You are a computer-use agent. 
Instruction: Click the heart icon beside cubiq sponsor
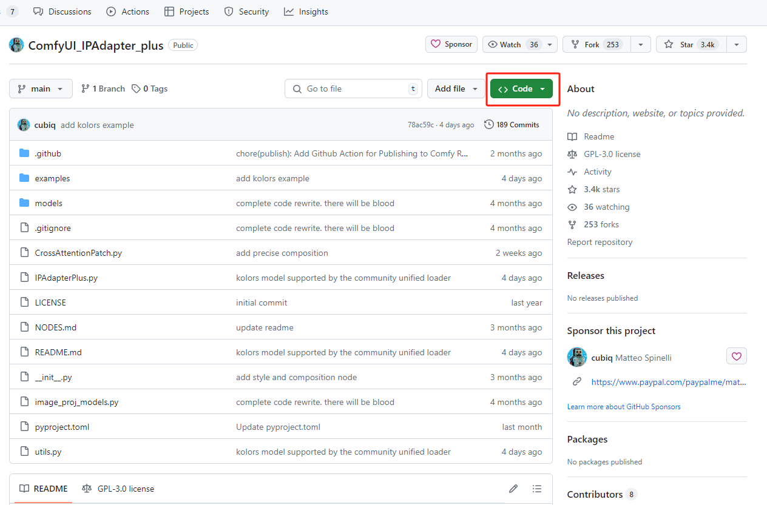(x=736, y=356)
